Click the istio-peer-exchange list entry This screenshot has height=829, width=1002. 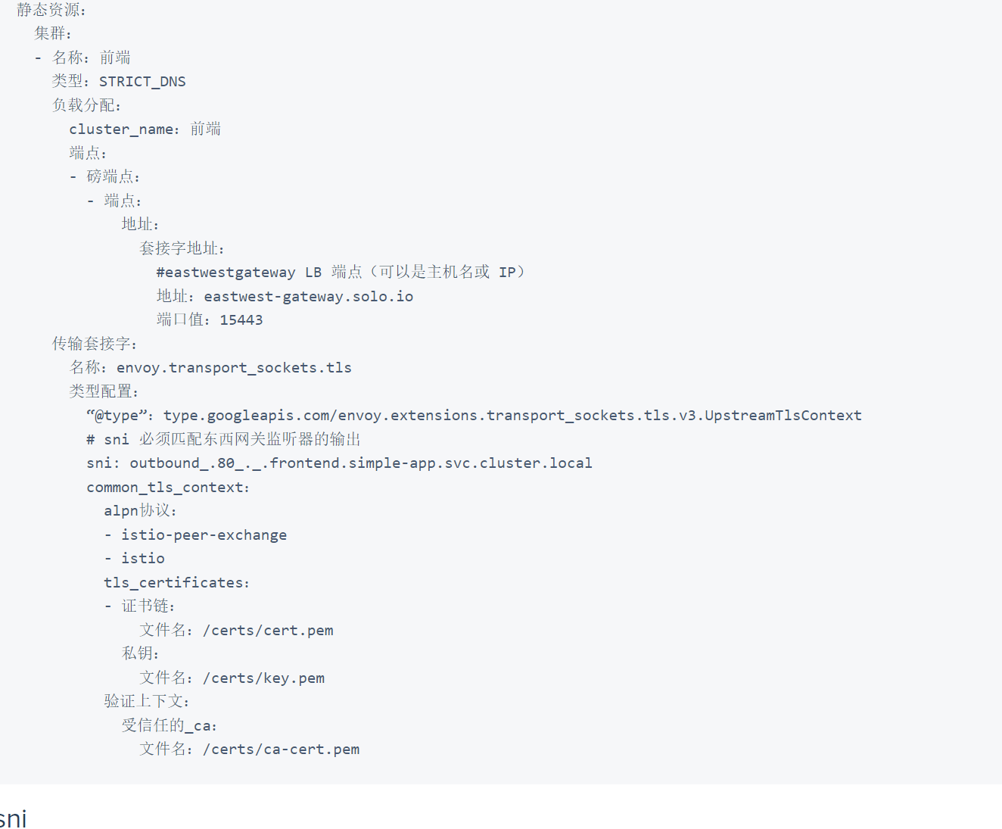(204, 535)
